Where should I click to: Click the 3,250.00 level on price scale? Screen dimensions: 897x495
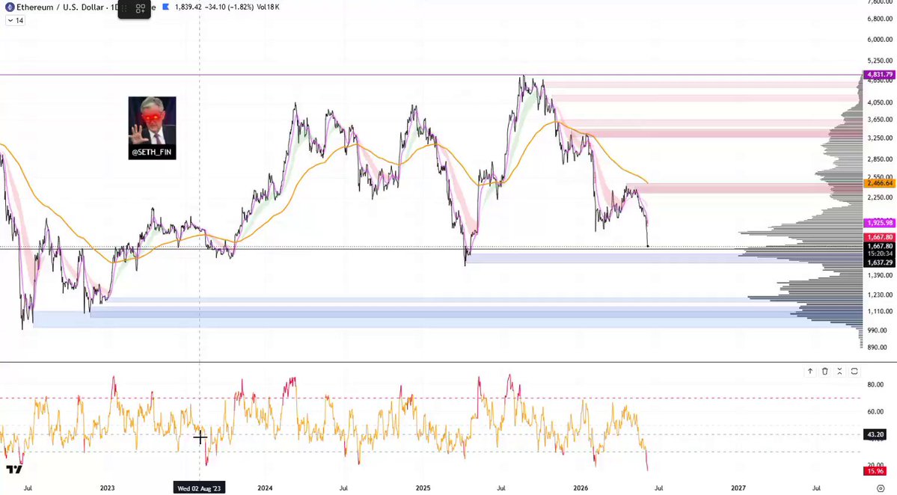click(880, 138)
